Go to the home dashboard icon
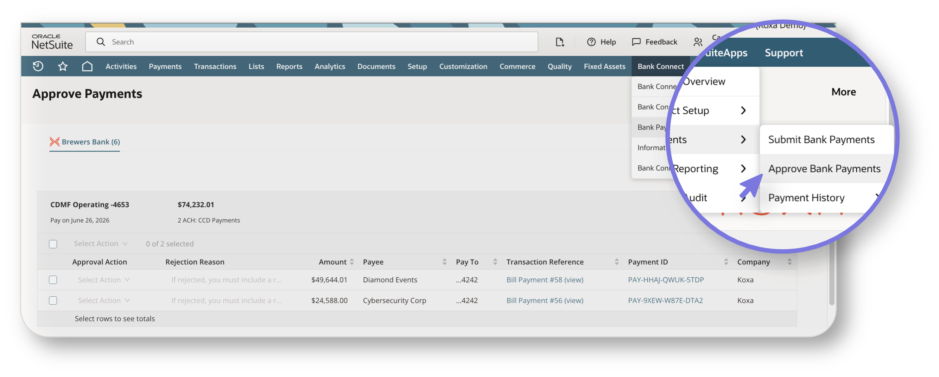This screenshot has width=939, height=377. coord(87,66)
